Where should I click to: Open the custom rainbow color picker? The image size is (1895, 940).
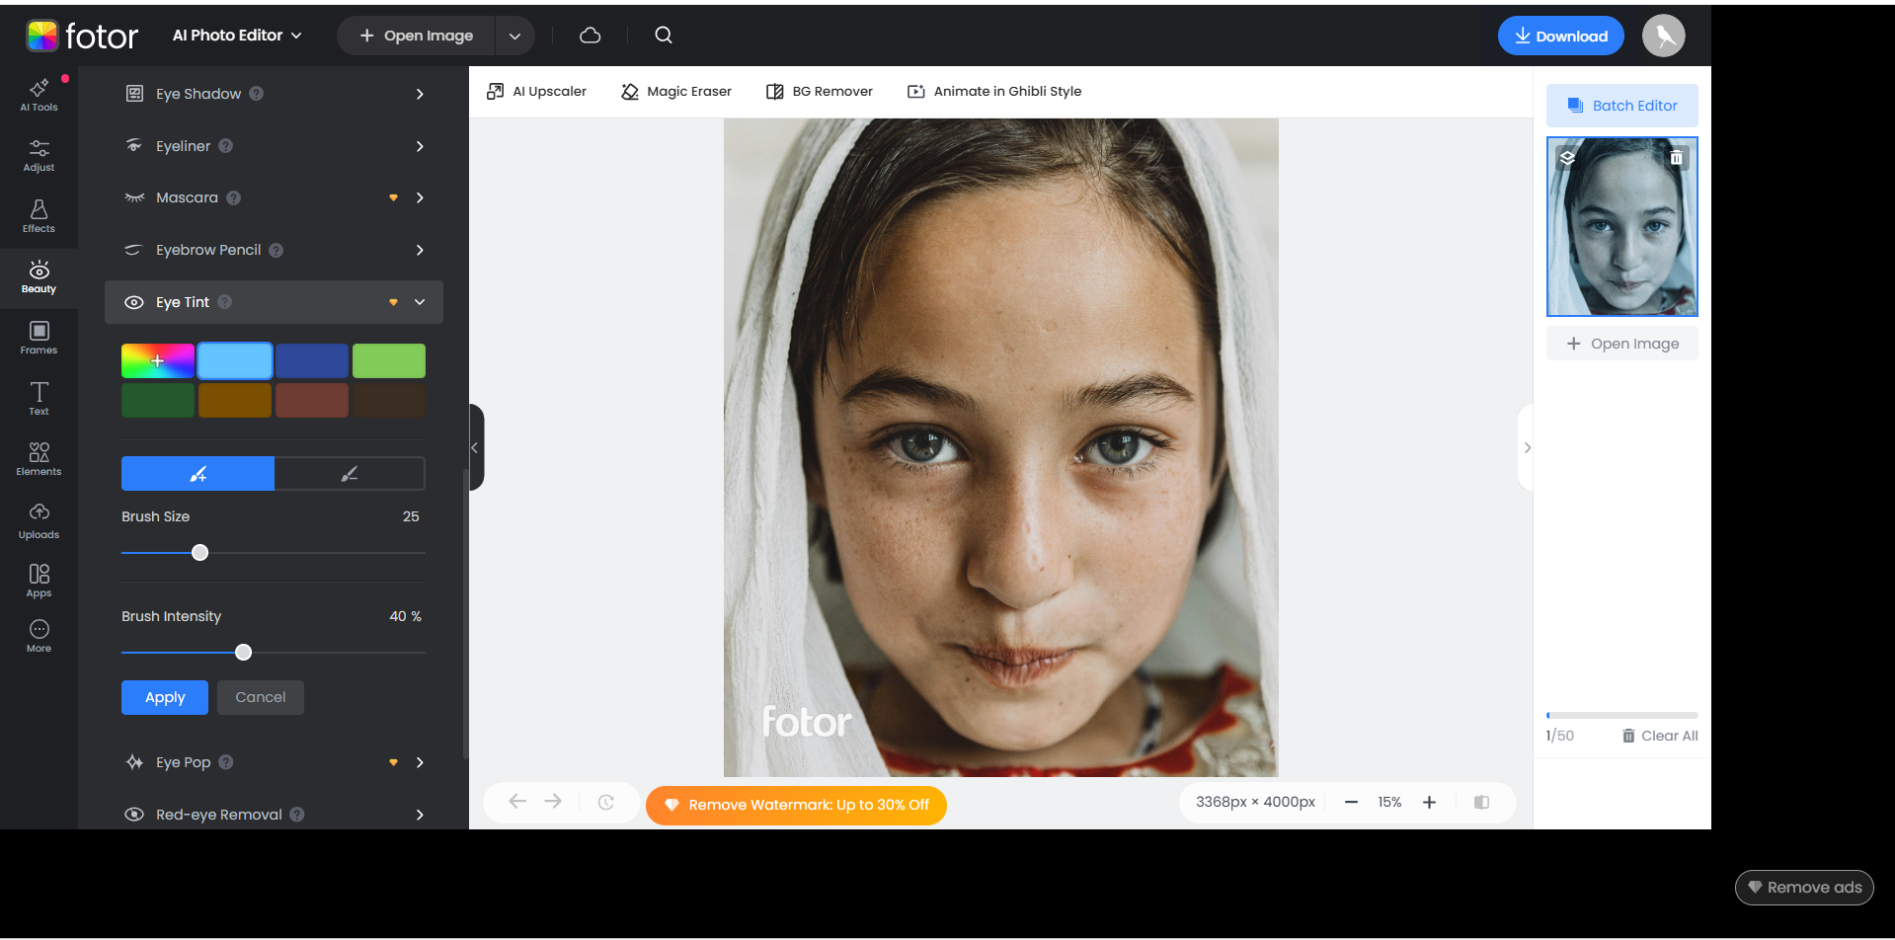click(158, 361)
